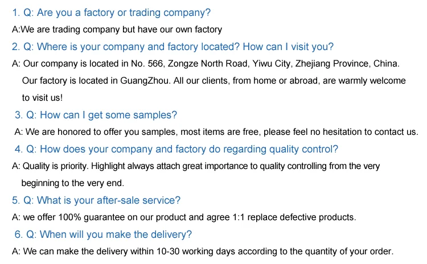
Task: Click the 'Quality is priority' answer line
Action: click(195, 166)
